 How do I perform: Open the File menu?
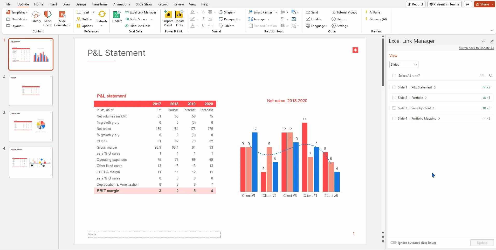8,4
